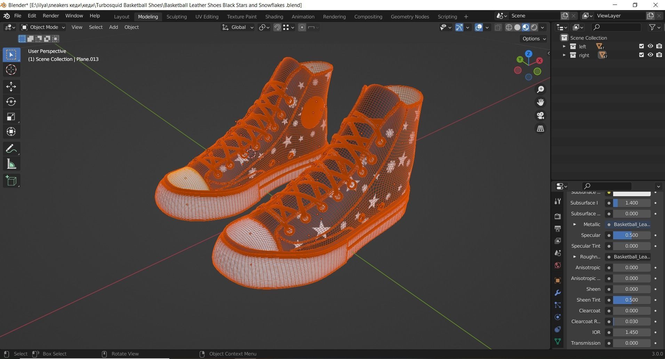Adjust the Sheen Tint slider
The width and height of the screenshot is (665, 359).
(632, 300)
